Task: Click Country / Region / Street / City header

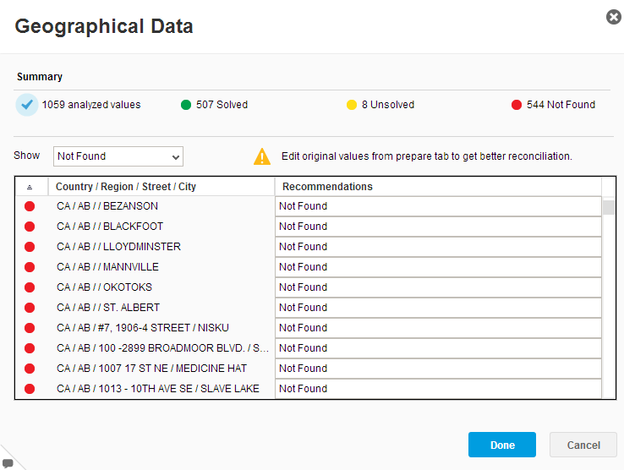Action: (126, 187)
